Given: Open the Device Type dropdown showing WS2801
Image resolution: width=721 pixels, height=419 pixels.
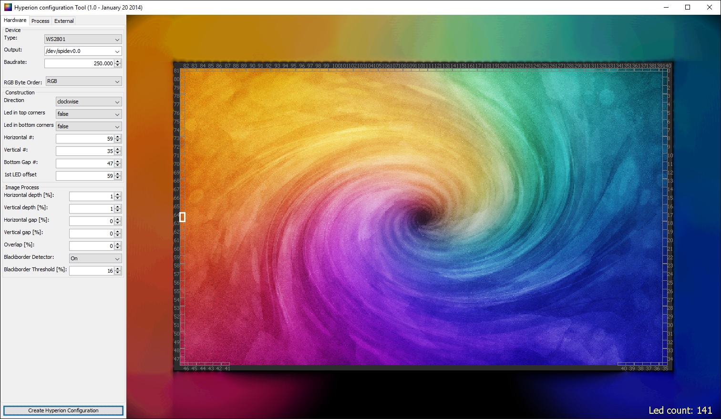Looking at the screenshot, I should (83, 39).
